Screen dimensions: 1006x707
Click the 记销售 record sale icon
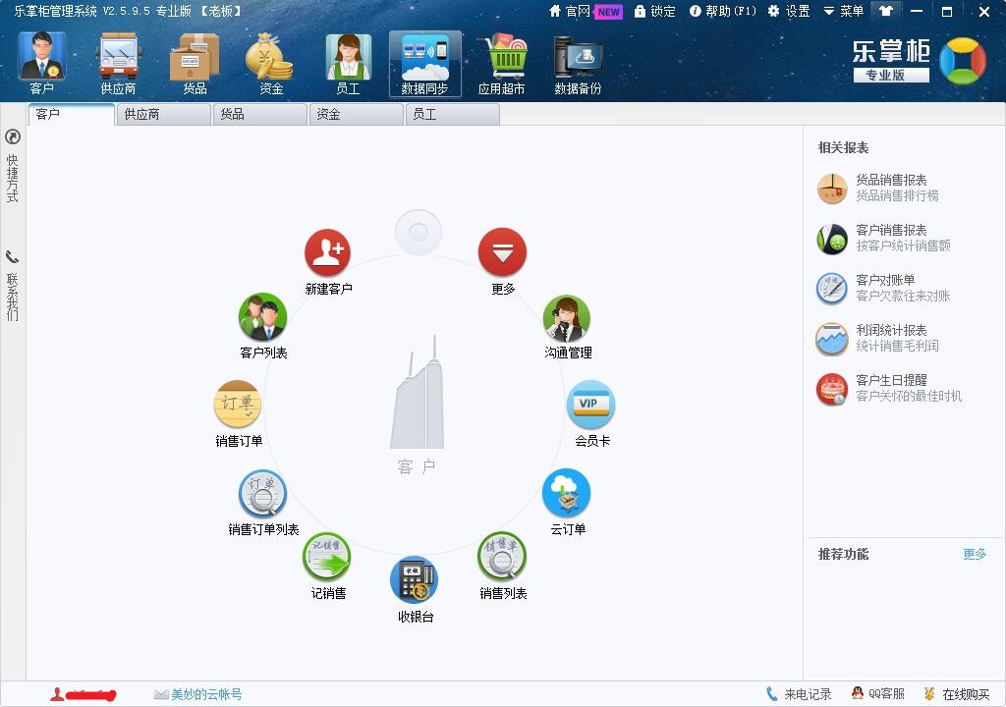328,557
